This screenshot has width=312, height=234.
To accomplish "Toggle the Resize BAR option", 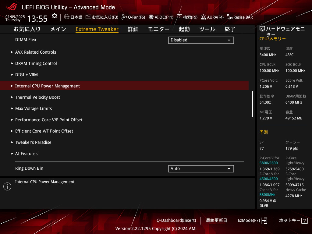I will pyautogui.click(x=239, y=17).
